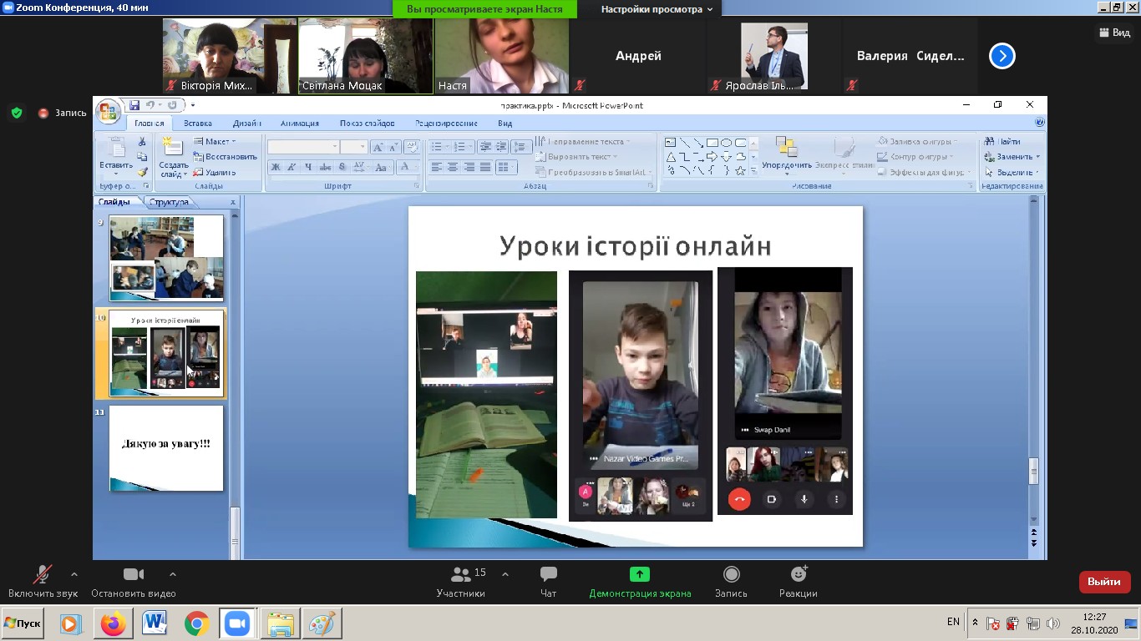Viewport: 1141px width, 641px height.
Task: Expand video settings arrow next to camera
Action: click(173, 574)
